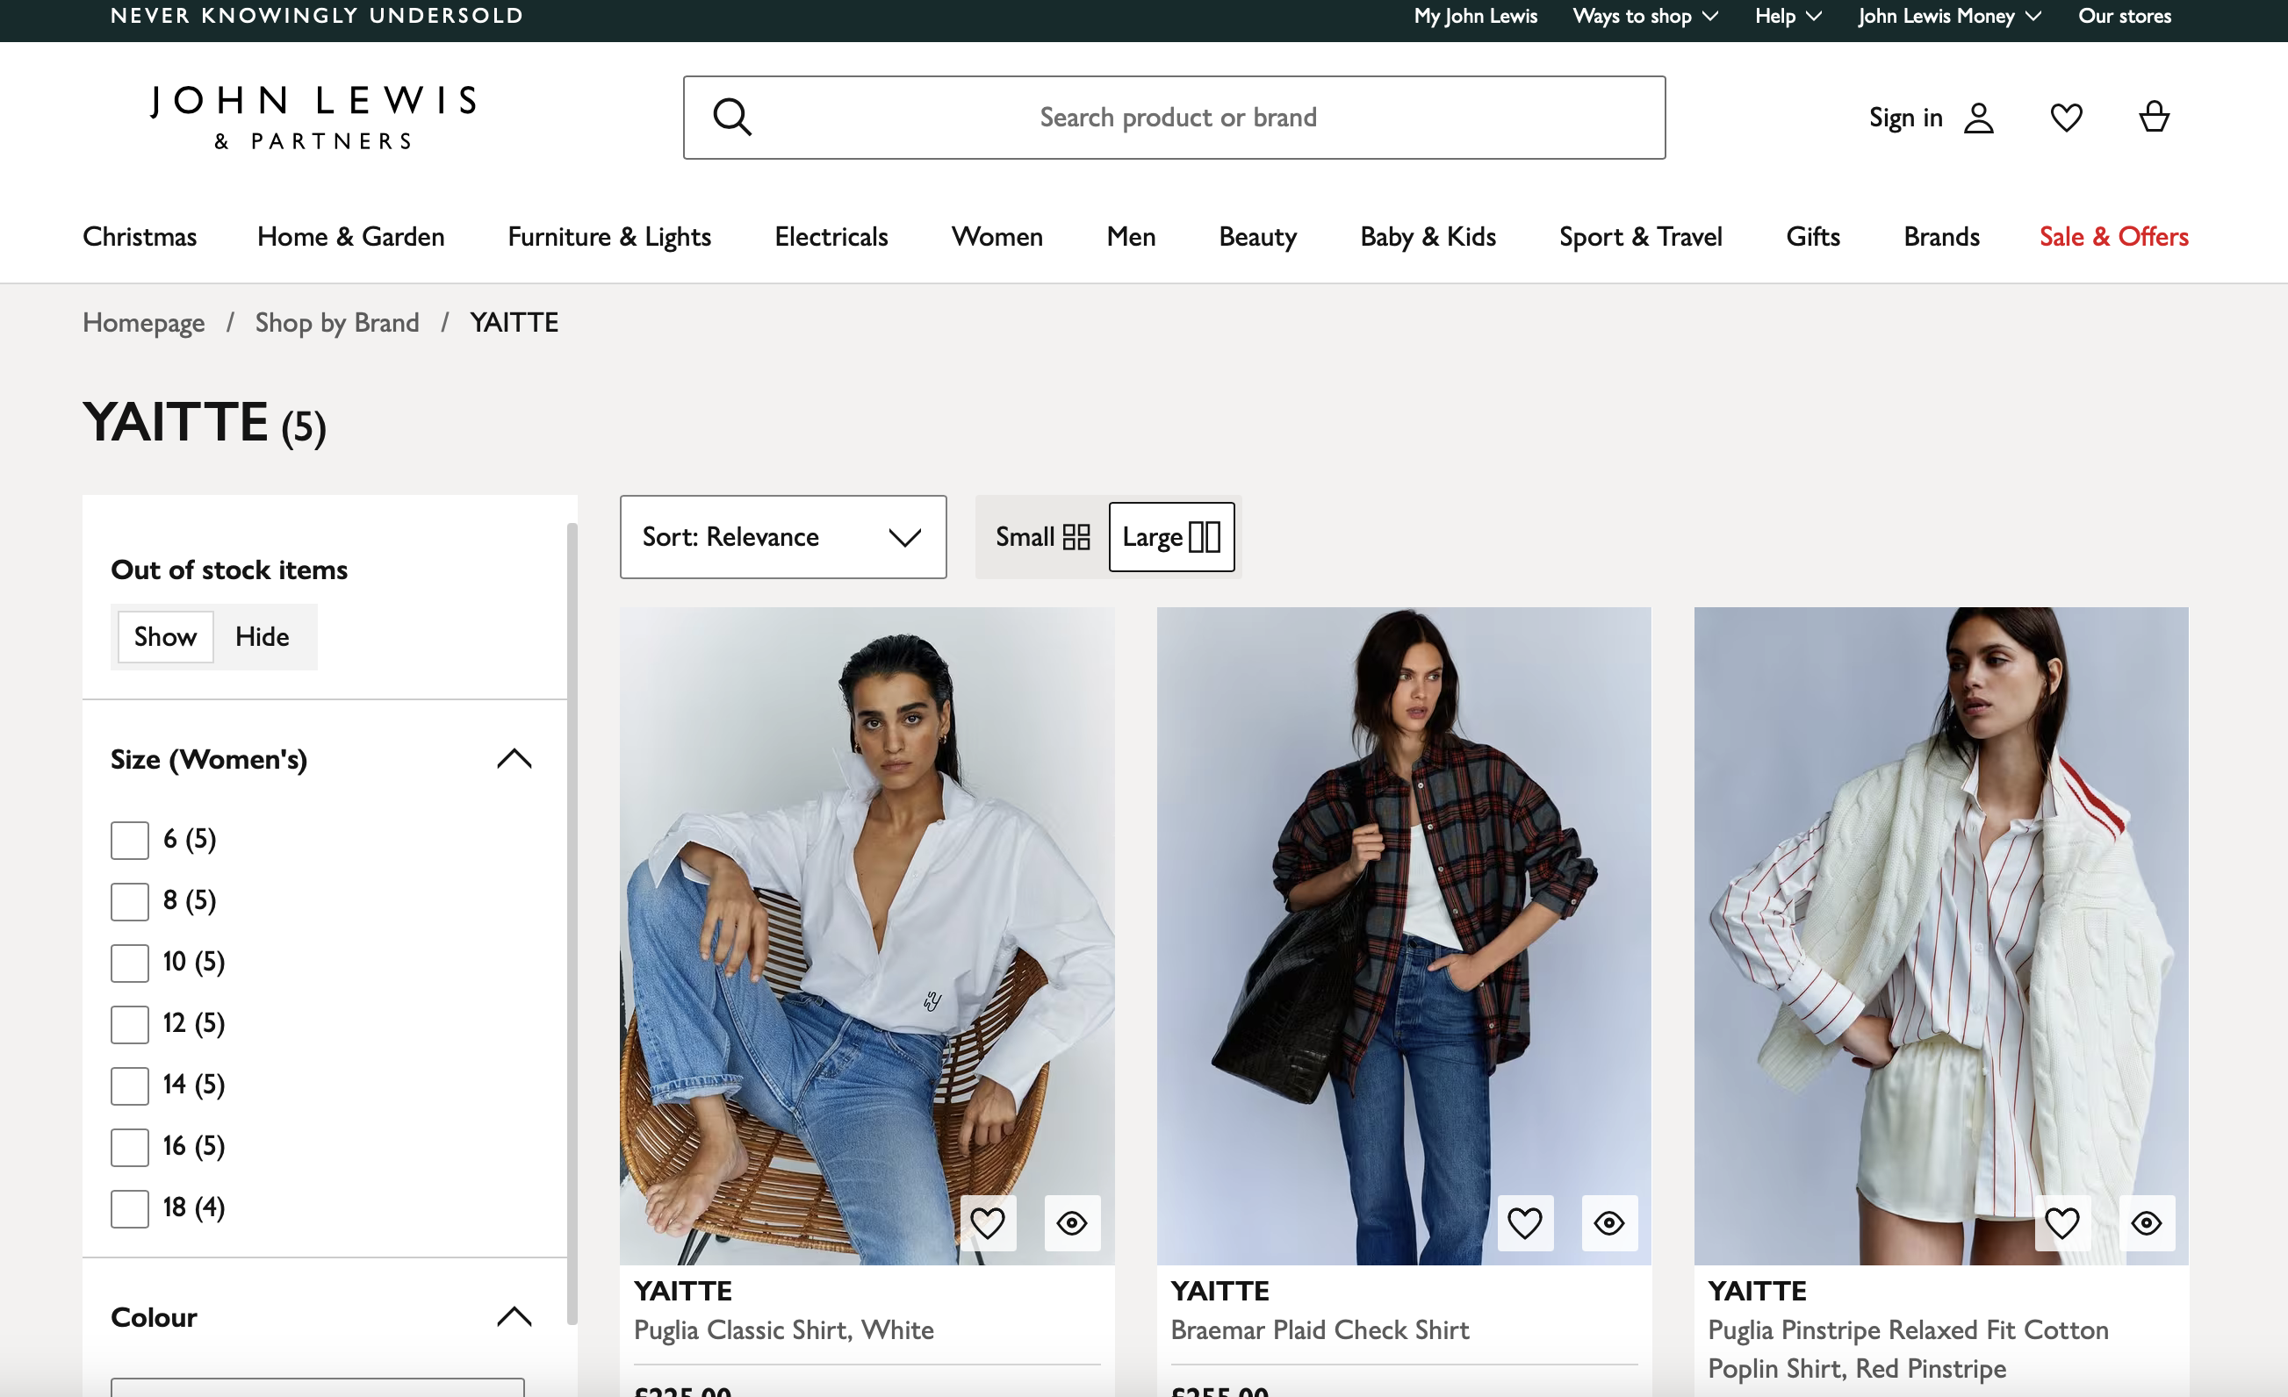Add Braemar Plaid Check Shirt to wish list
The height and width of the screenshot is (1397, 2288).
pyautogui.click(x=1525, y=1222)
